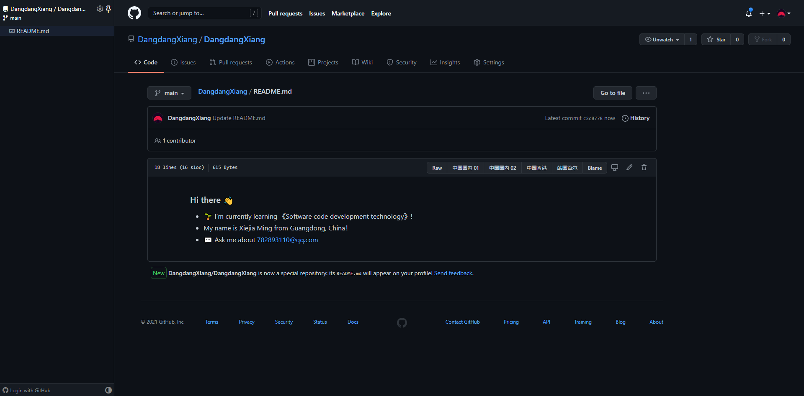Viewport: 804px width, 396px height.
Task: Pin the Octotree sidebar
Action: (x=108, y=9)
